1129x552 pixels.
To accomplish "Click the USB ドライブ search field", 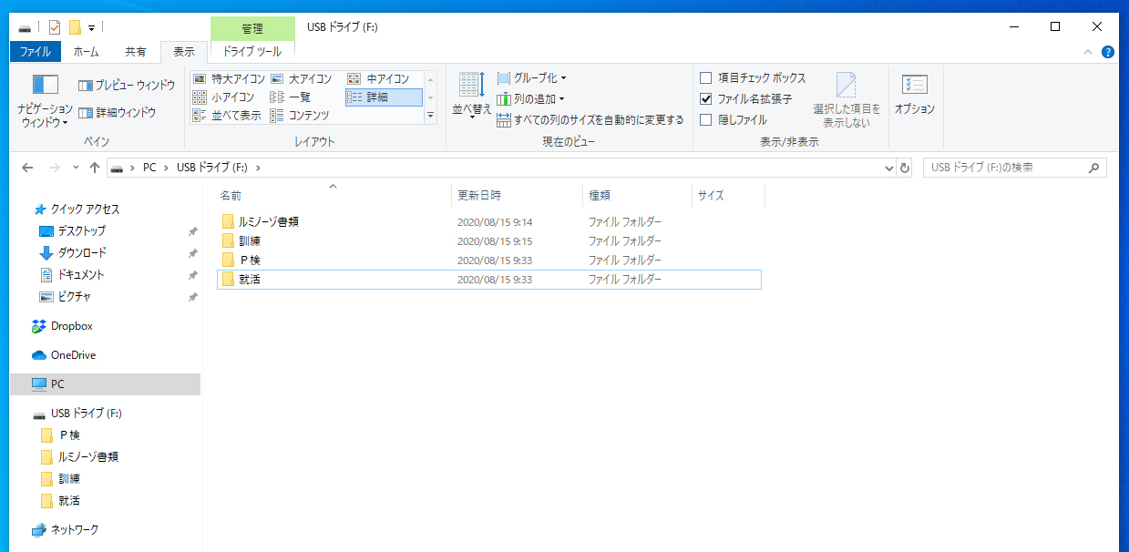I will point(1005,168).
